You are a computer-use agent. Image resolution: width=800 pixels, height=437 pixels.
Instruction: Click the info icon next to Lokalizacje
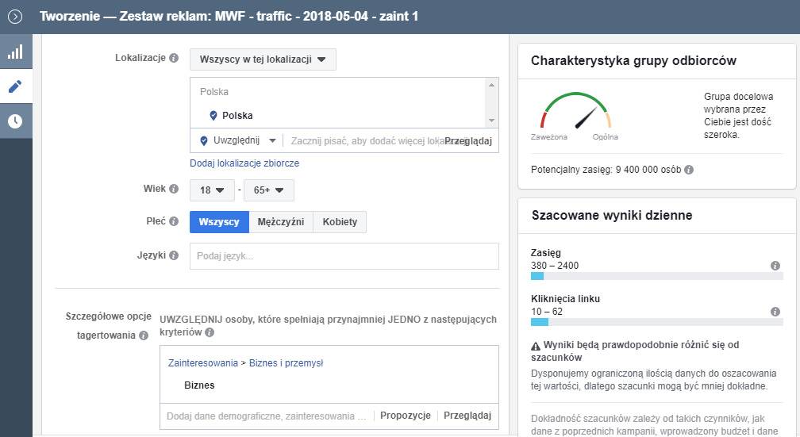pos(174,59)
